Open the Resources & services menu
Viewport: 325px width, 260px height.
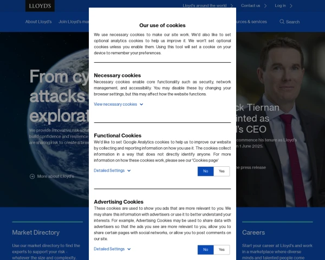[252, 22]
